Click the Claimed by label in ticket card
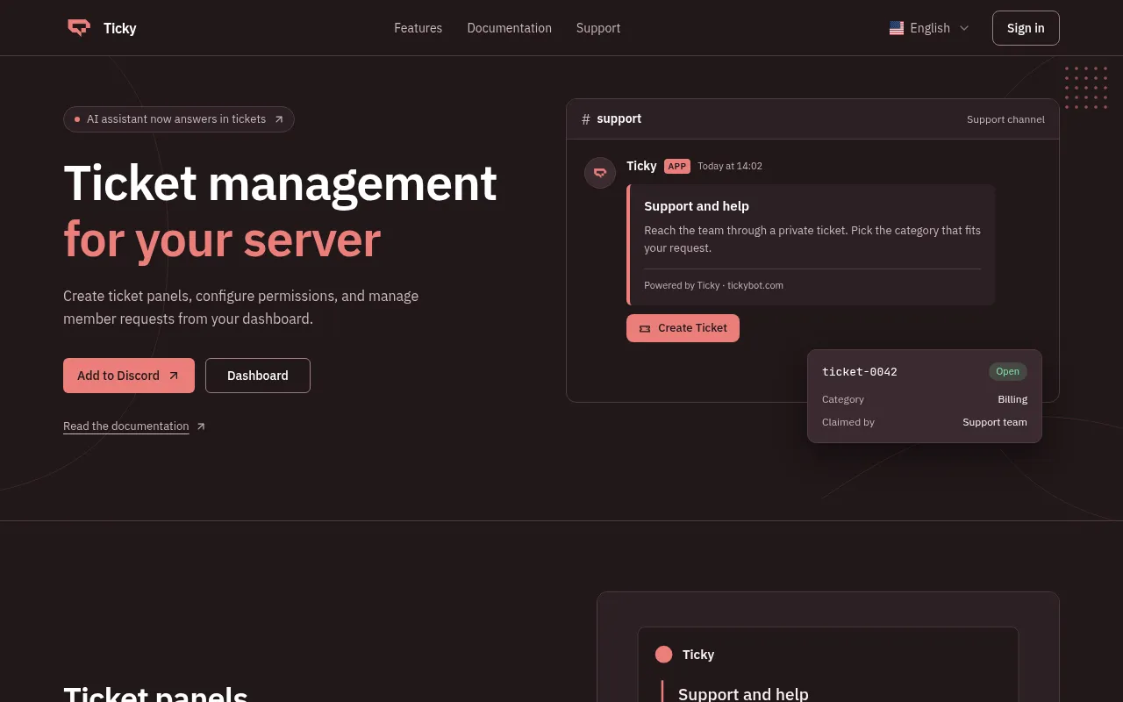 tap(848, 422)
